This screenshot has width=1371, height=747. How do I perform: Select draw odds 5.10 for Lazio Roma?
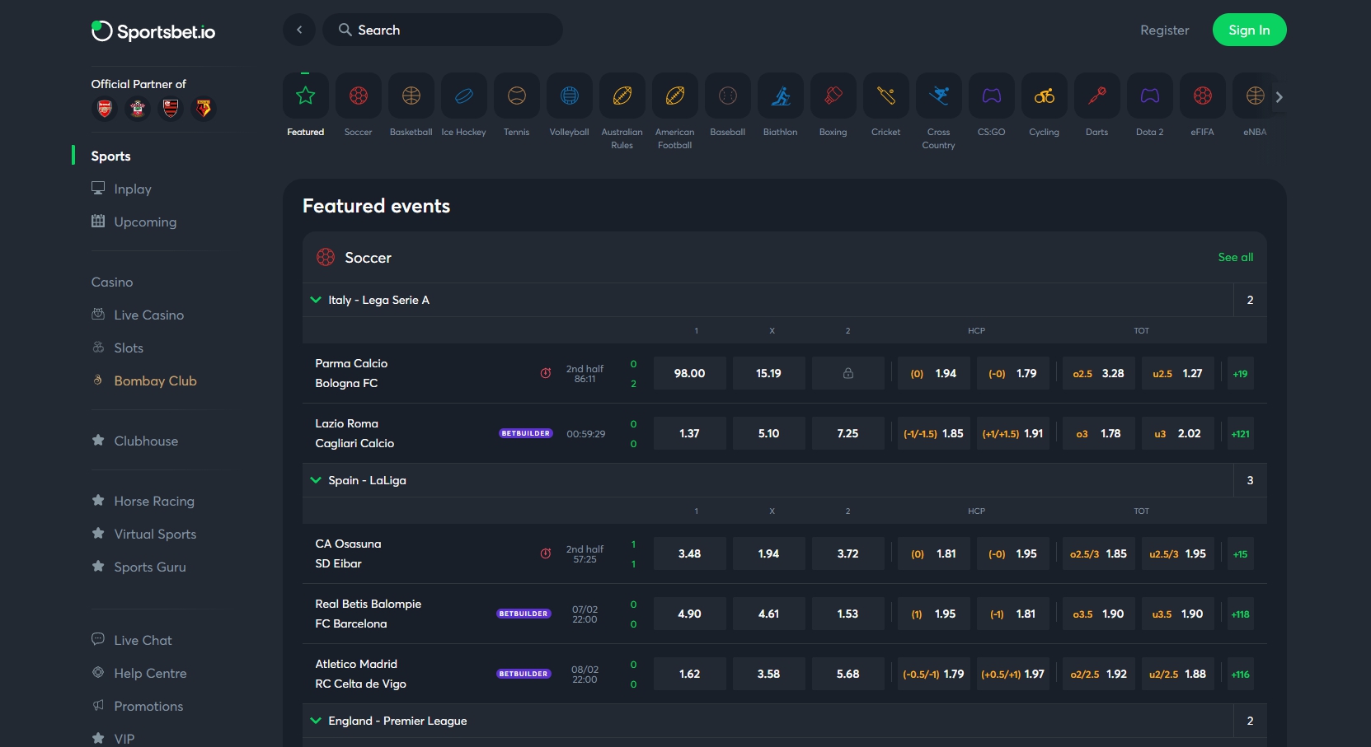coord(769,433)
